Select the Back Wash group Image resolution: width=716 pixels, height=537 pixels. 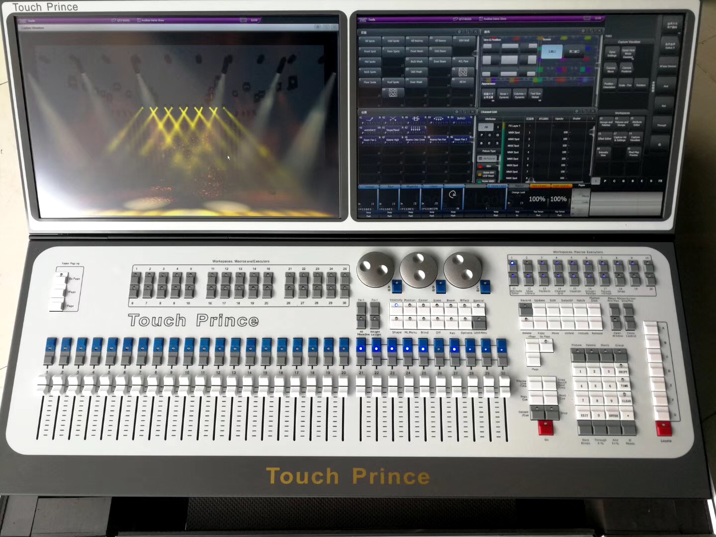coord(417,62)
